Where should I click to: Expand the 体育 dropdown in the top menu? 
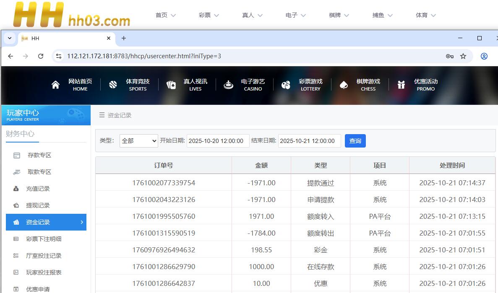click(x=426, y=15)
